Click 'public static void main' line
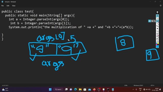The image size is (163, 92). 40,15
